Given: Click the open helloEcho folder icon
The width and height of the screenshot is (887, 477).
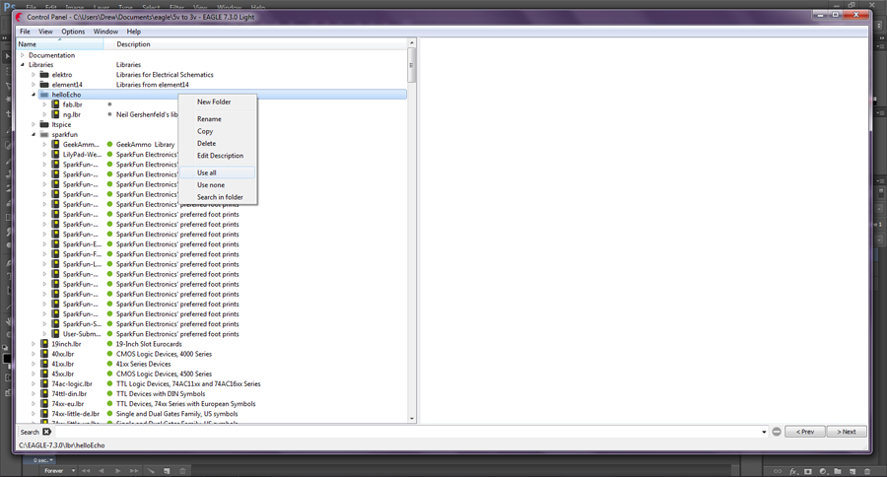Looking at the screenshot, I should pyautogui.click(x=44, y=95).
